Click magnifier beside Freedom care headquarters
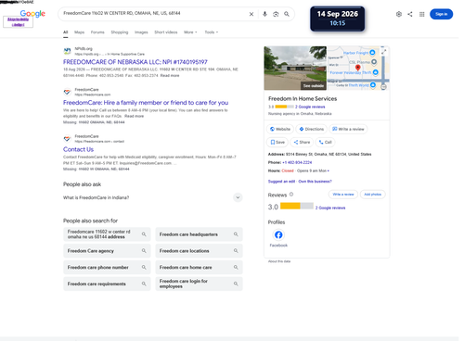464x341 pixels. click(x=236, y=234)
